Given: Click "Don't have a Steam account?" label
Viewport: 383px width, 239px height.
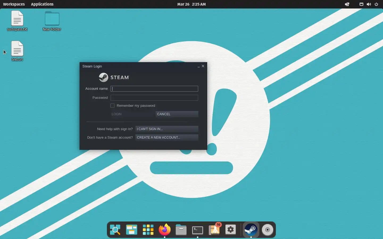Looking at the screenshot, I should tap(110, 138).
